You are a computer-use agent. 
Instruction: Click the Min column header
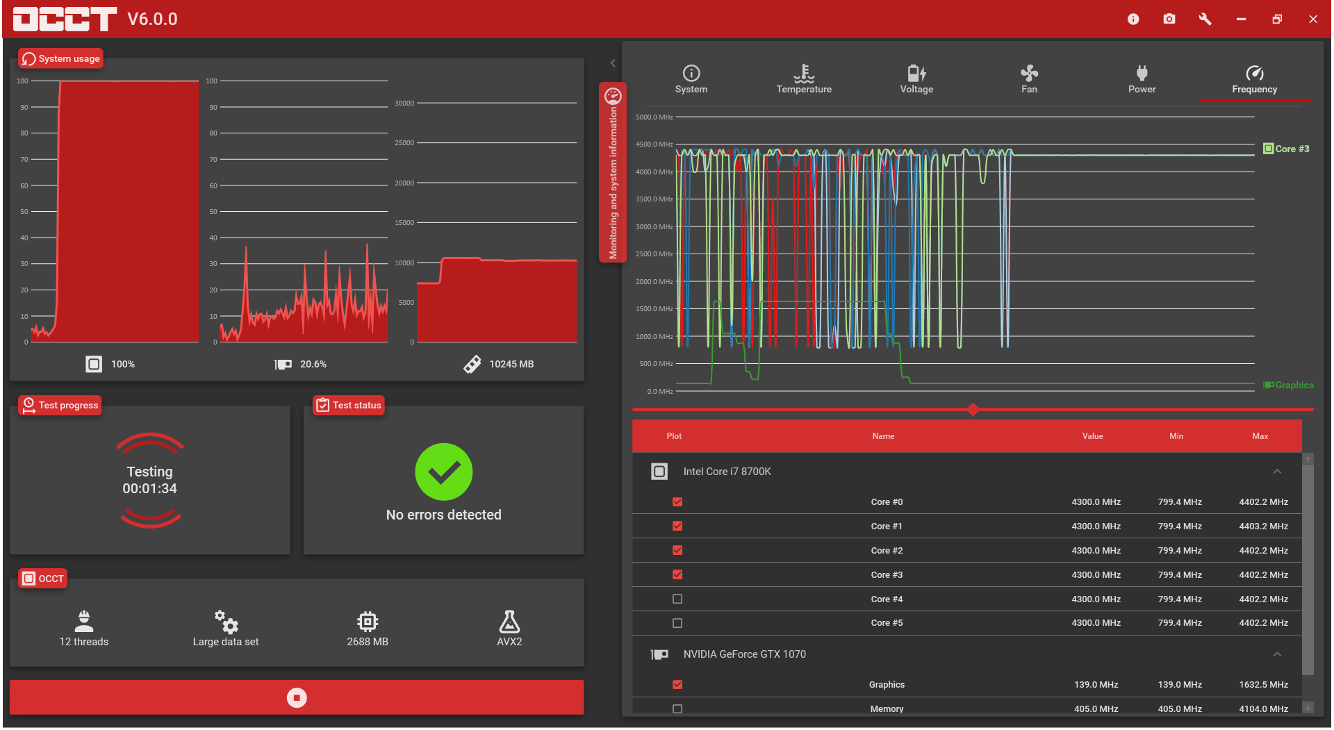click(x=1176, y=436)
